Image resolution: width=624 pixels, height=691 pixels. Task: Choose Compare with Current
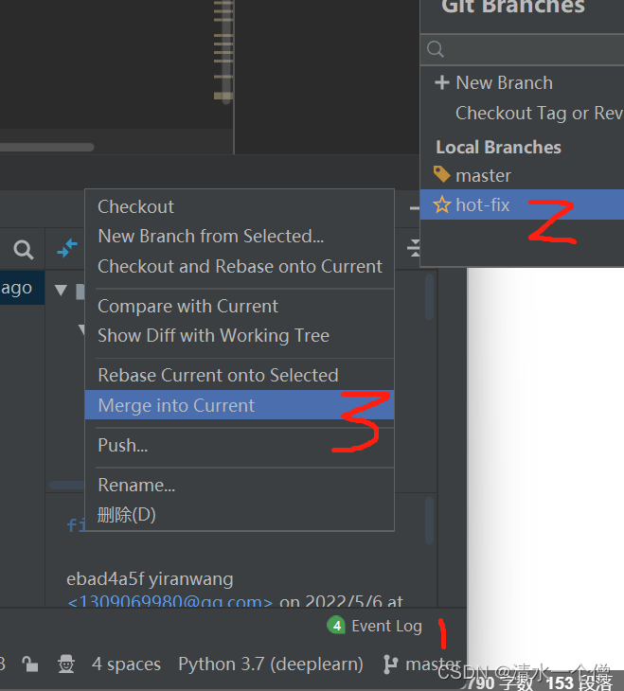click(x=187, y=307)
